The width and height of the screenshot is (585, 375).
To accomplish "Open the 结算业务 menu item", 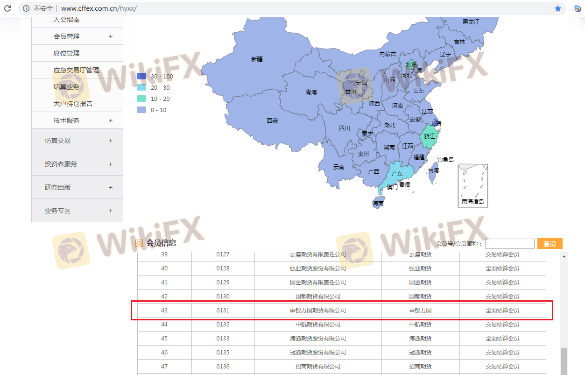I will pos(66,87).
